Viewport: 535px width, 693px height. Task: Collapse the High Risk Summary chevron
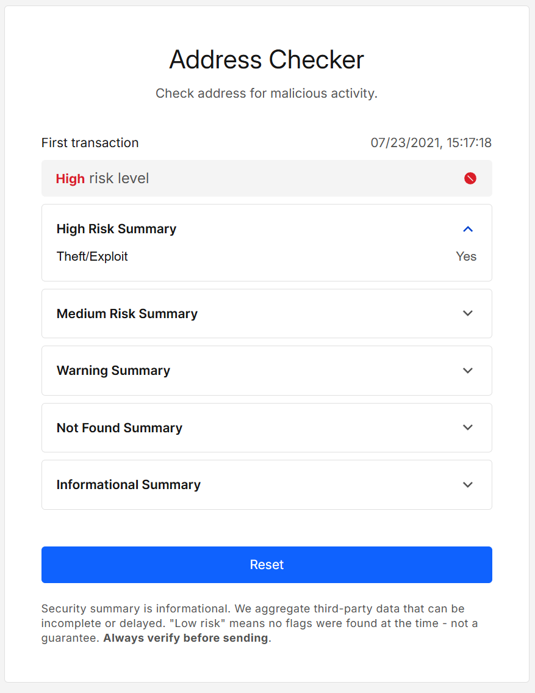[467, 229]
